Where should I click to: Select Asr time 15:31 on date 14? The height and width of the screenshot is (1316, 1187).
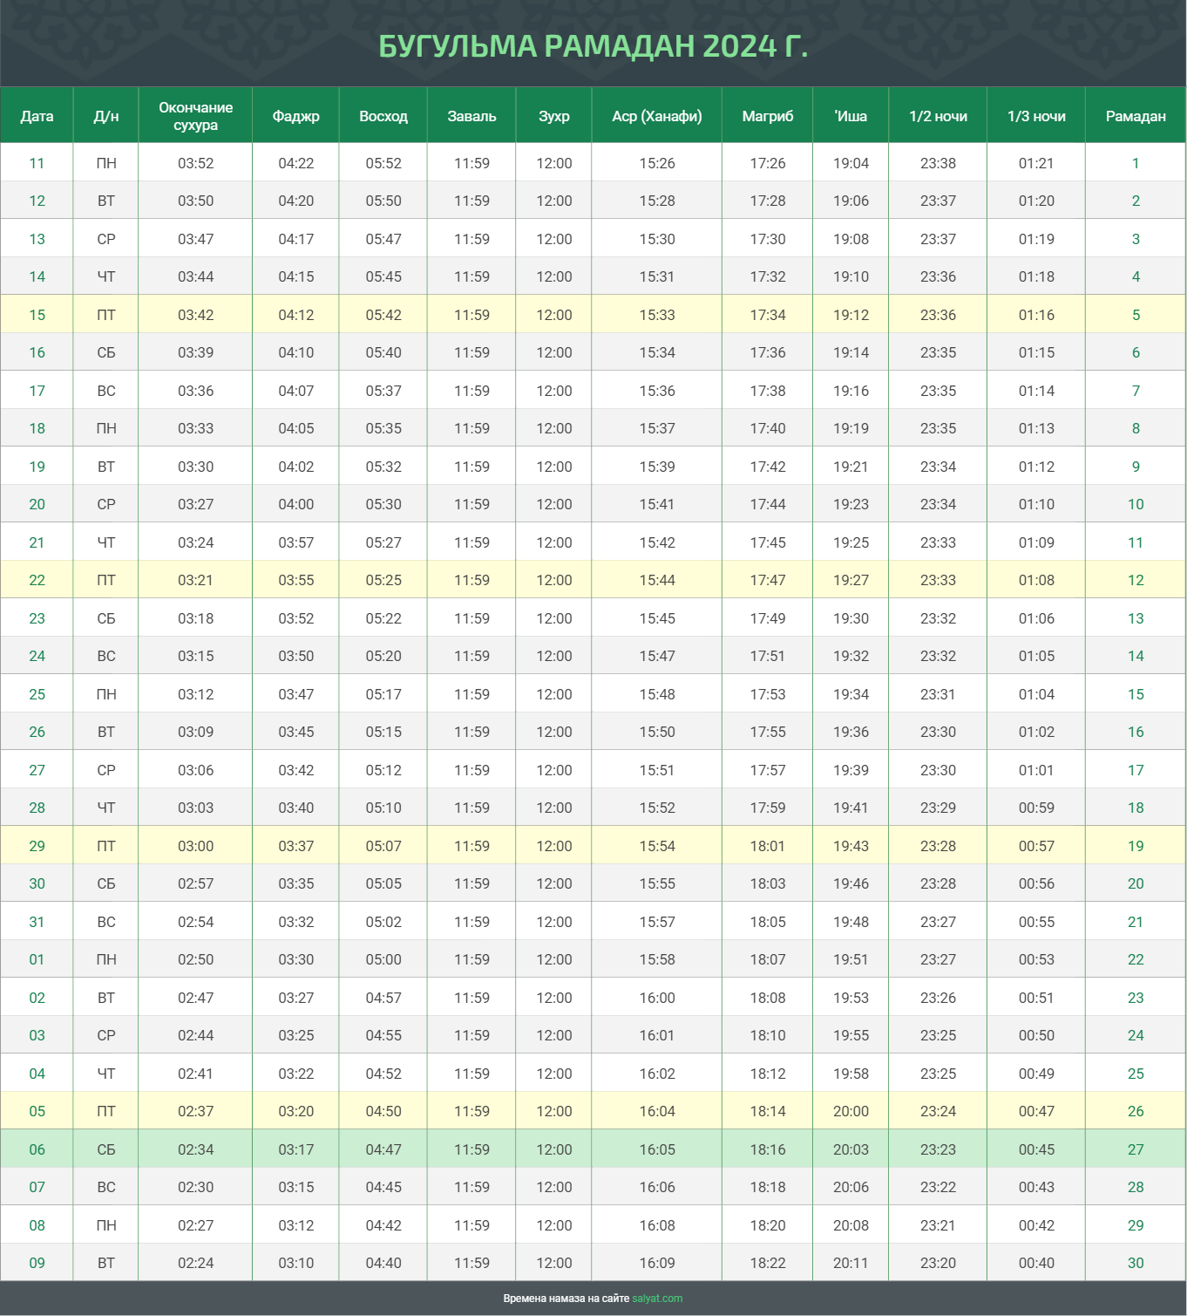[657, 276]
